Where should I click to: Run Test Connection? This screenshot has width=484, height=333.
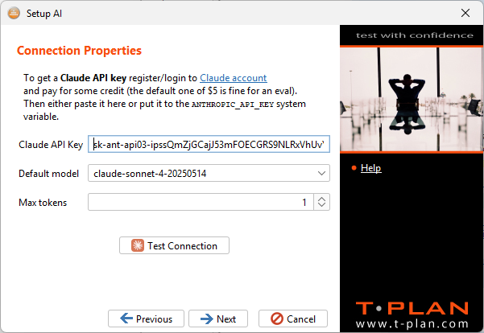175,245
